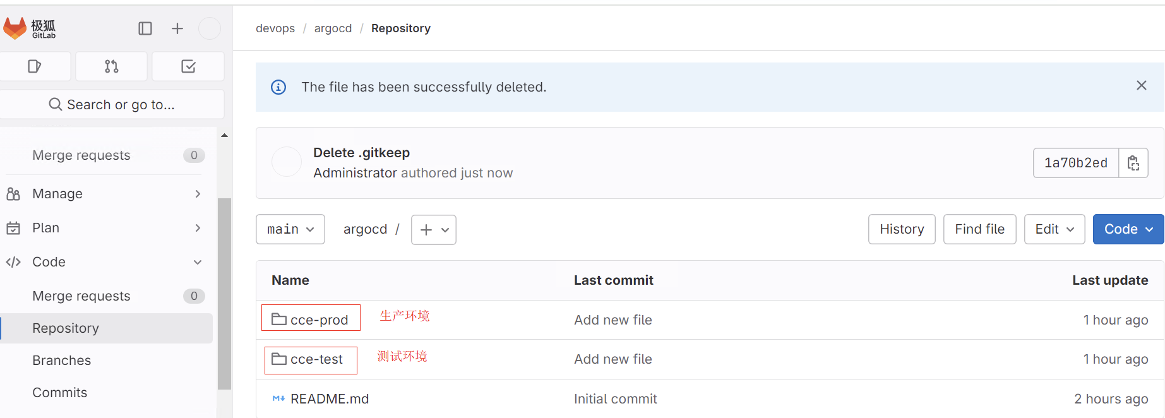Click the Search or go to field

click(x=112, y=105)
